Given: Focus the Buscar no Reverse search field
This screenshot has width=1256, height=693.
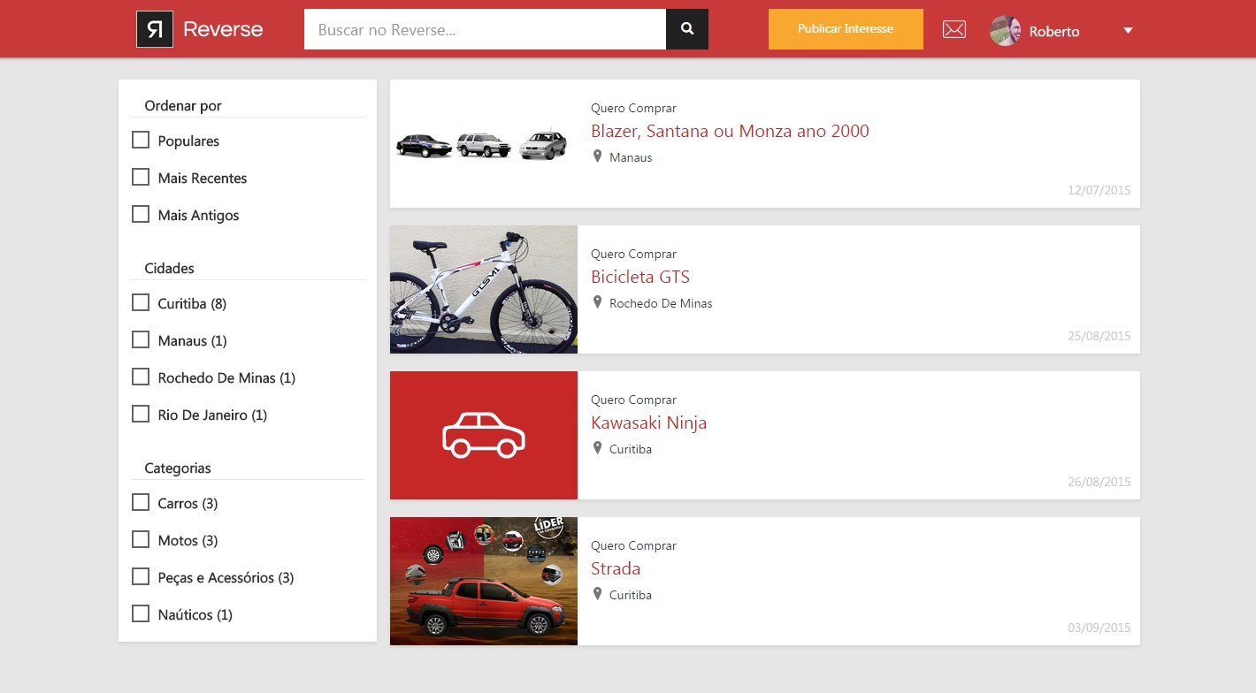Looking at the screenshot, I should point(485,29).
